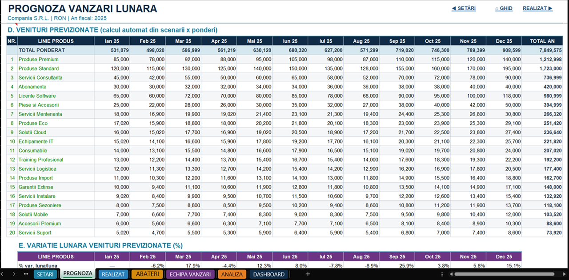Follow the REALIZAT navigation link
The width and height of the screenshot is (569, 280).
[537, 8]
